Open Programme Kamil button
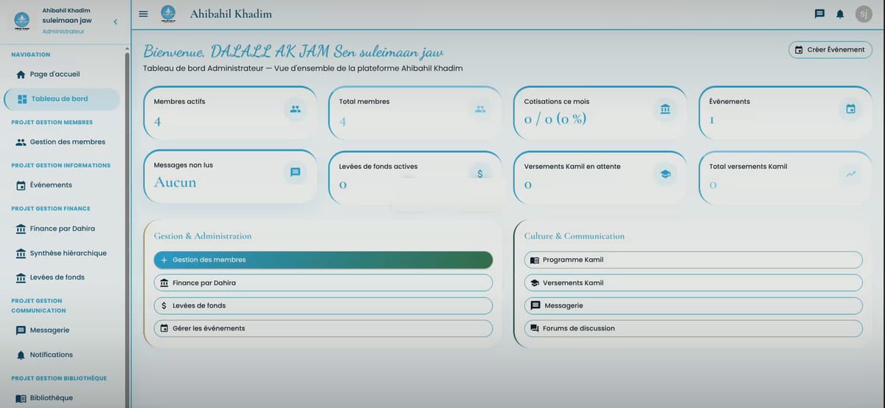Image resolution: width=885 pixels, height=408 pixels. click(693, 260)
